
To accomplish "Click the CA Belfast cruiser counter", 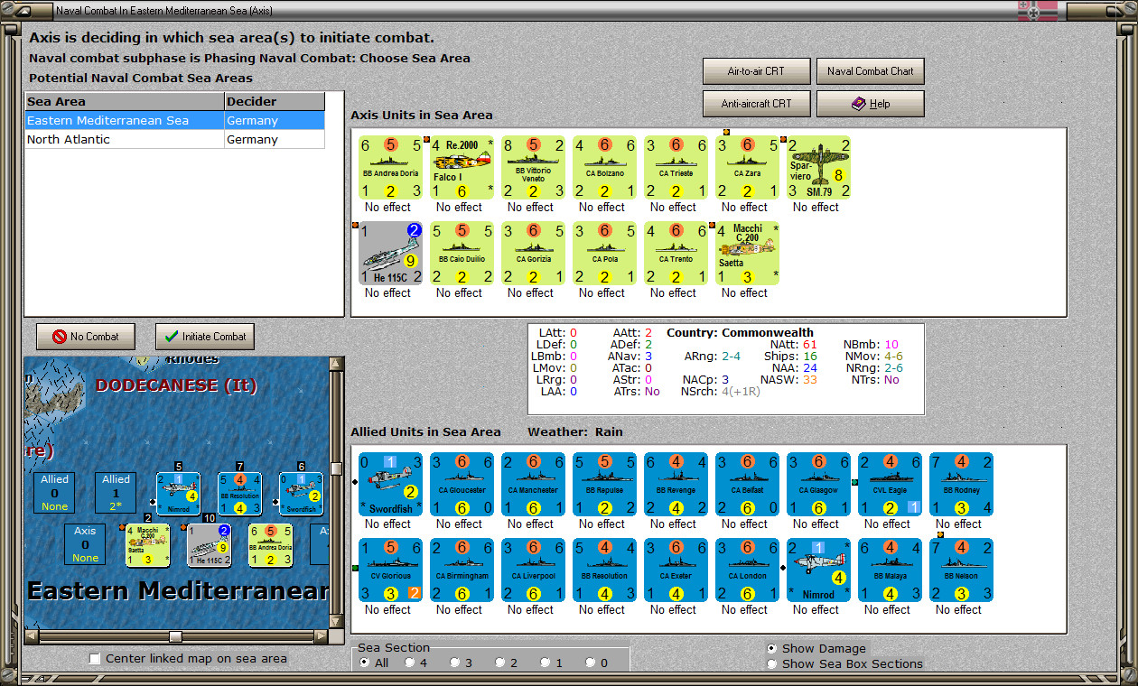I will point(747,484).
